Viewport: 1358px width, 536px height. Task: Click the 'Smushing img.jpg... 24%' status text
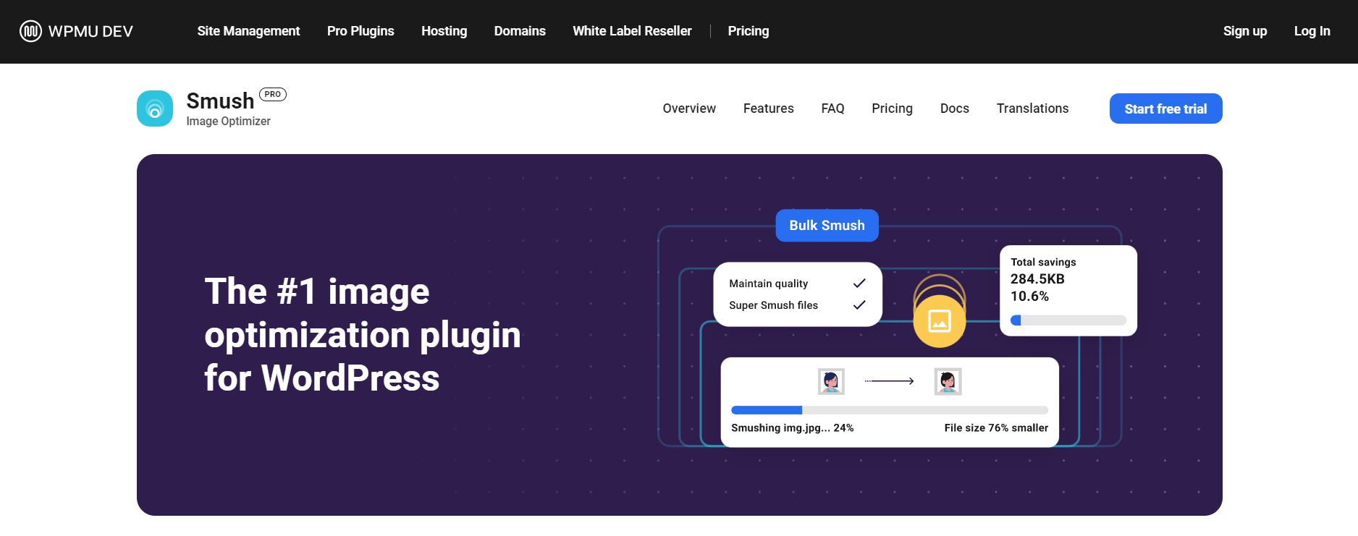click(792, 428)
